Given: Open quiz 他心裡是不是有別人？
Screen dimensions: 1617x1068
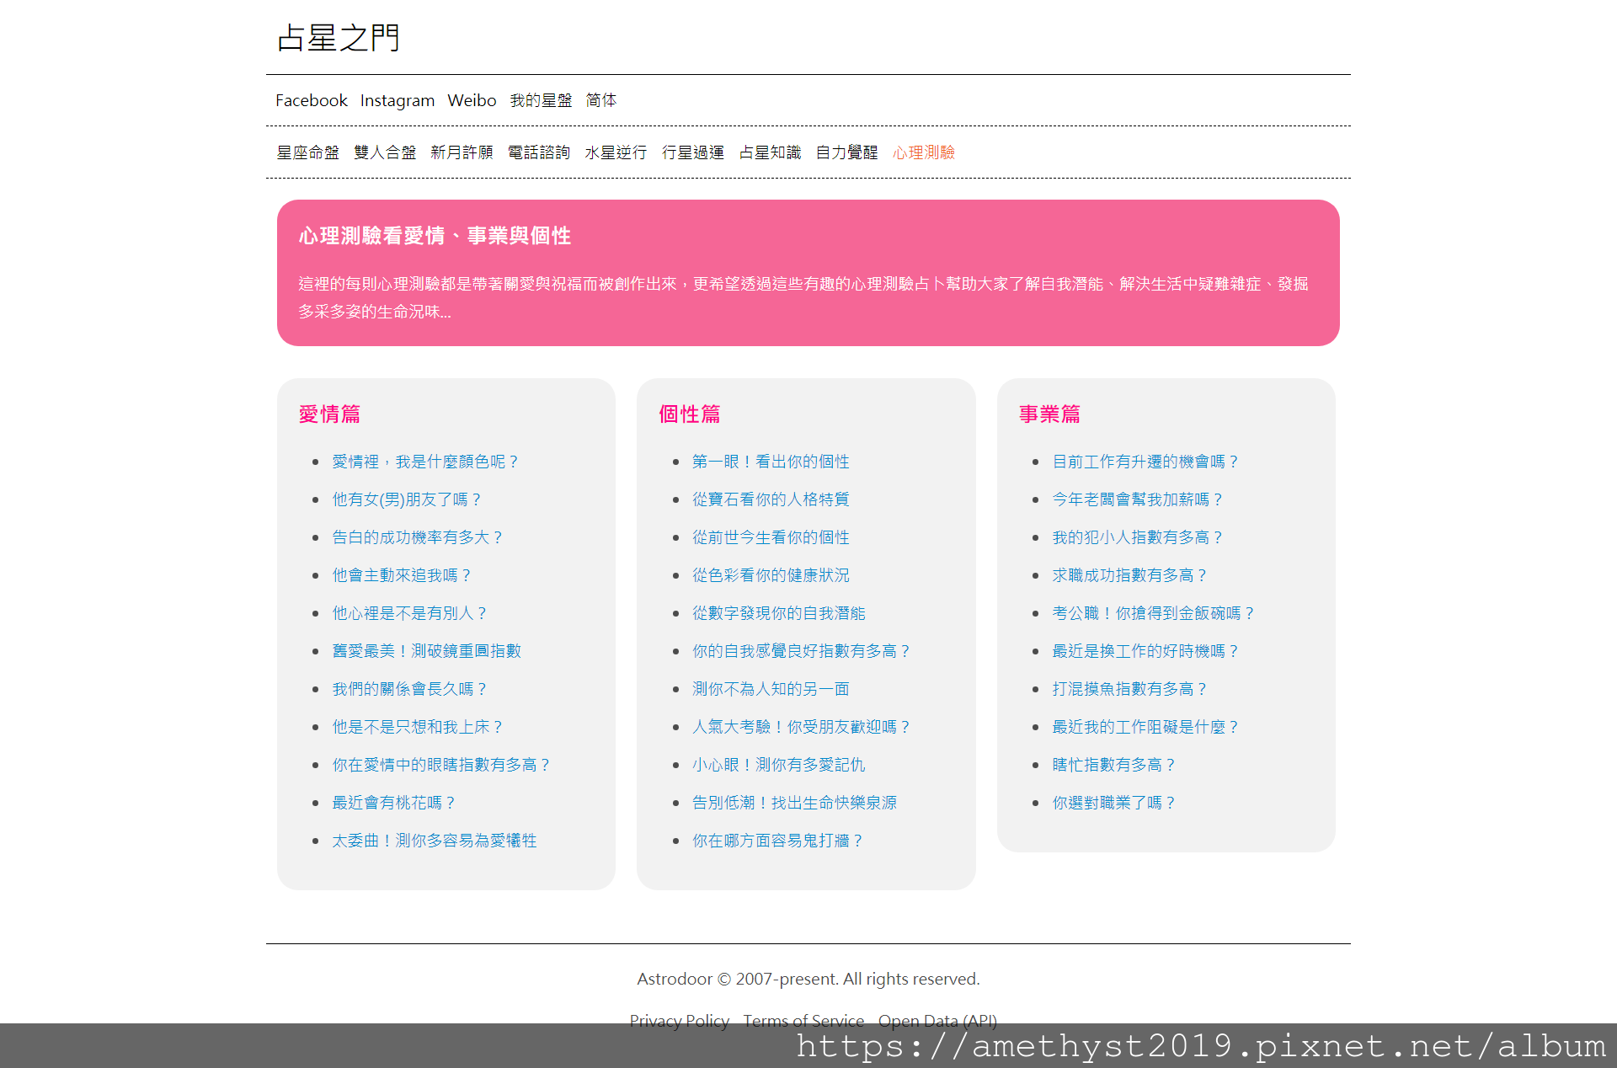Looking at the screenshot, I should [x=410, y=613].
